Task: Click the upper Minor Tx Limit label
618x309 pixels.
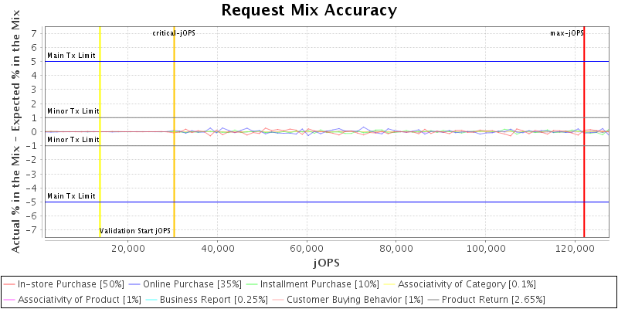Action: click(73, 111)
